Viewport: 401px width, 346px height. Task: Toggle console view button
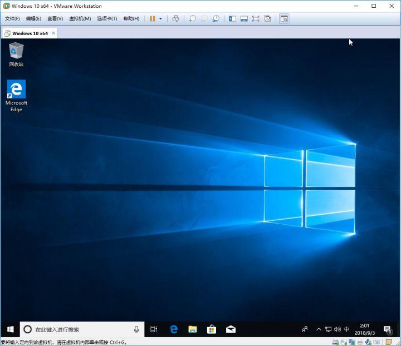[284, 19]
